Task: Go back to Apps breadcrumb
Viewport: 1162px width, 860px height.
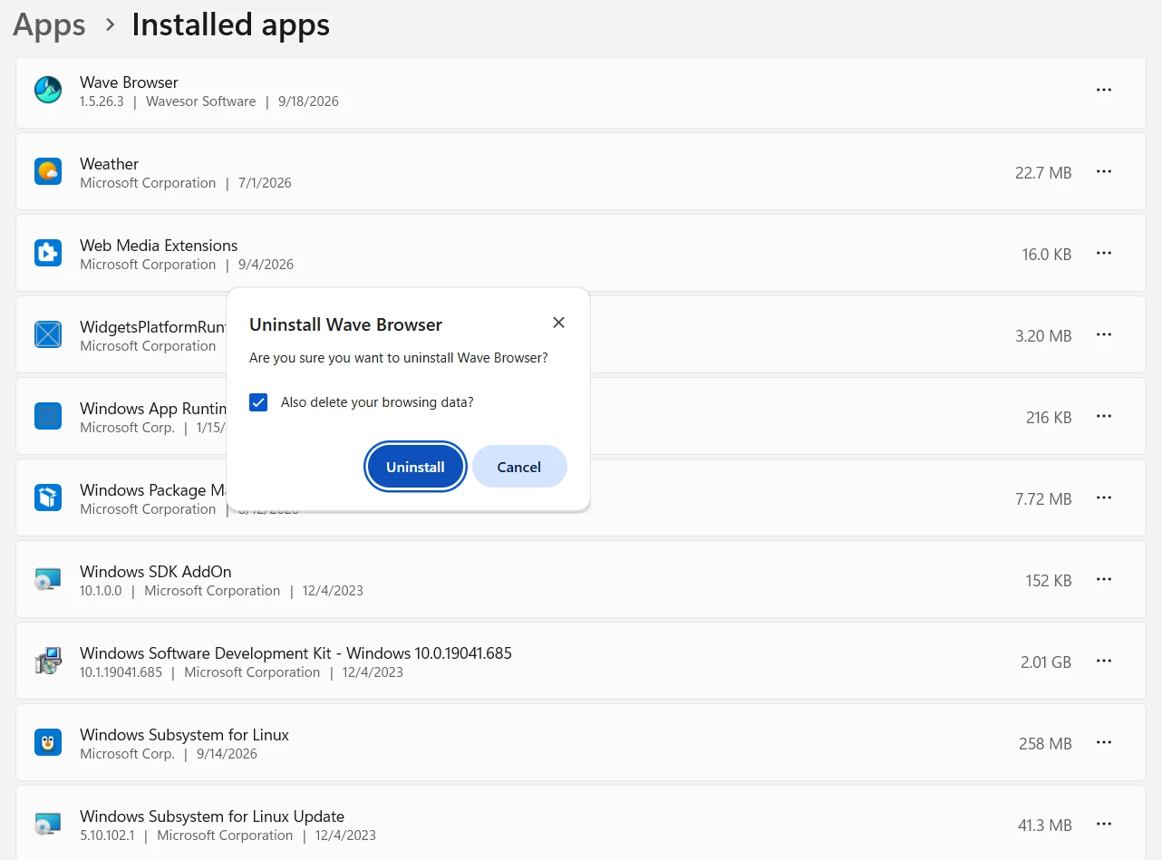Action: coord(50,24)
